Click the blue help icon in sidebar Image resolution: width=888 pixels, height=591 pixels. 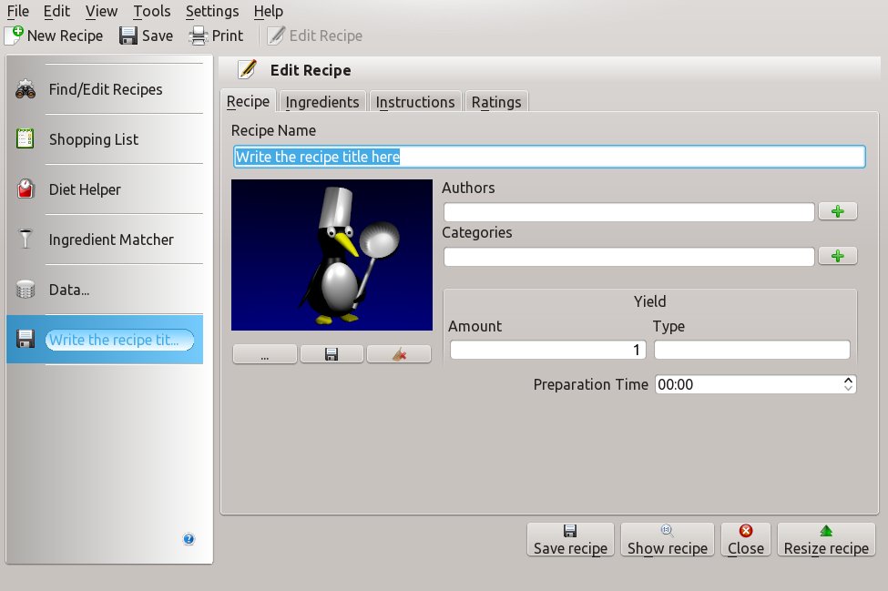[189, 539]
